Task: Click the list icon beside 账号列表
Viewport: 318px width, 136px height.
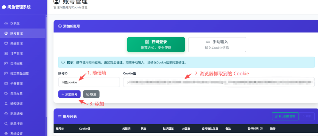Action: pyautogui.click(x=60, y=116)
